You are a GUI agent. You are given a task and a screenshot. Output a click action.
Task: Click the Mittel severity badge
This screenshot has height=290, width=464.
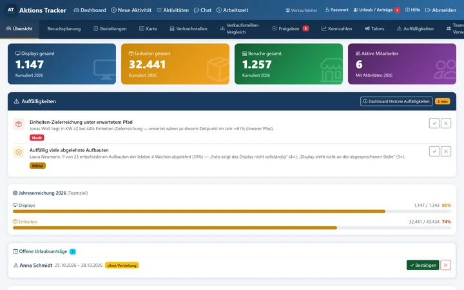(37, 166)
